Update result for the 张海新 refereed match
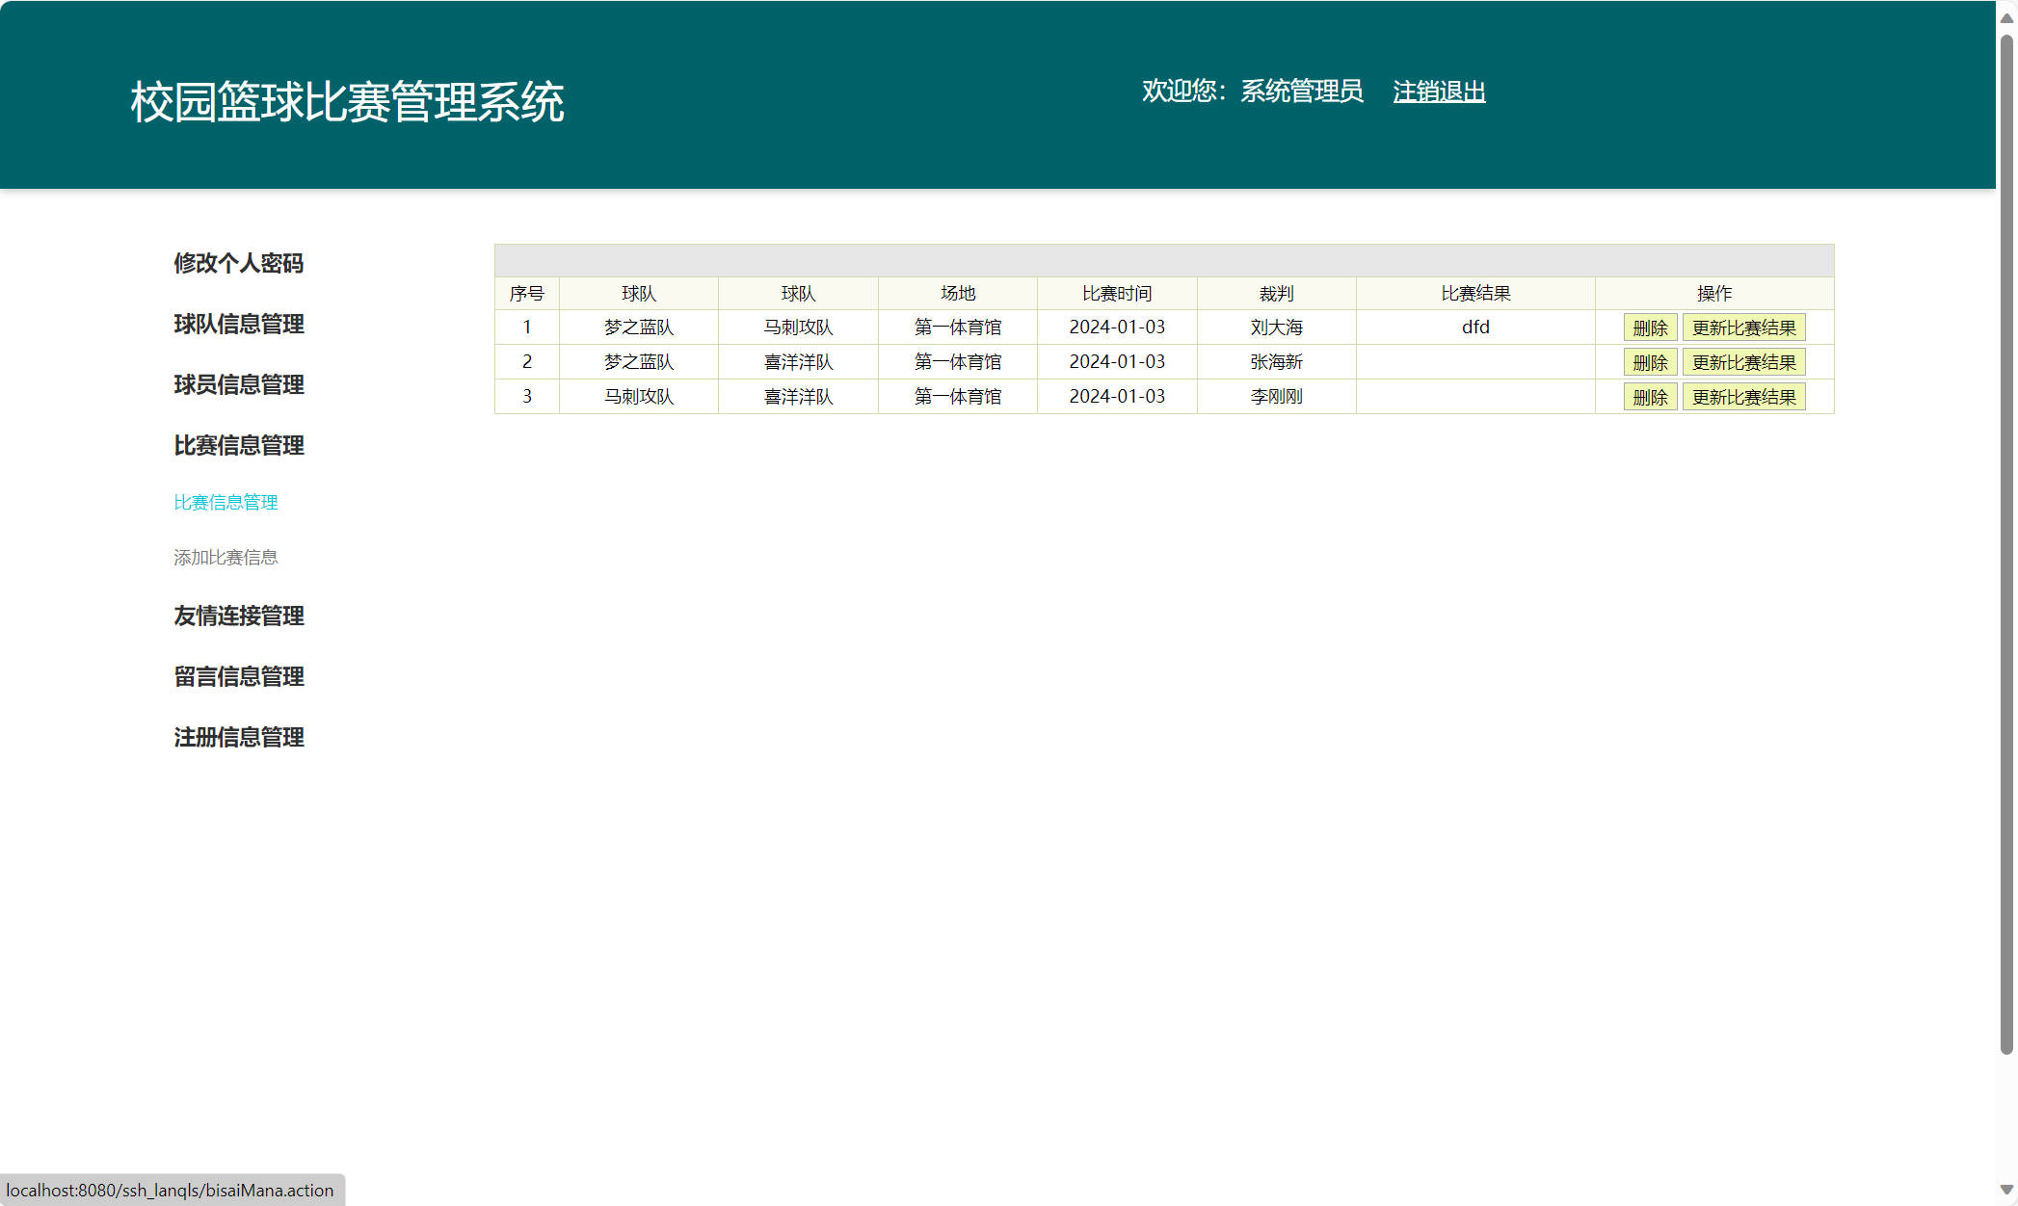The width and height of the screenshot is (2018, 1206). click(1744, 362)
